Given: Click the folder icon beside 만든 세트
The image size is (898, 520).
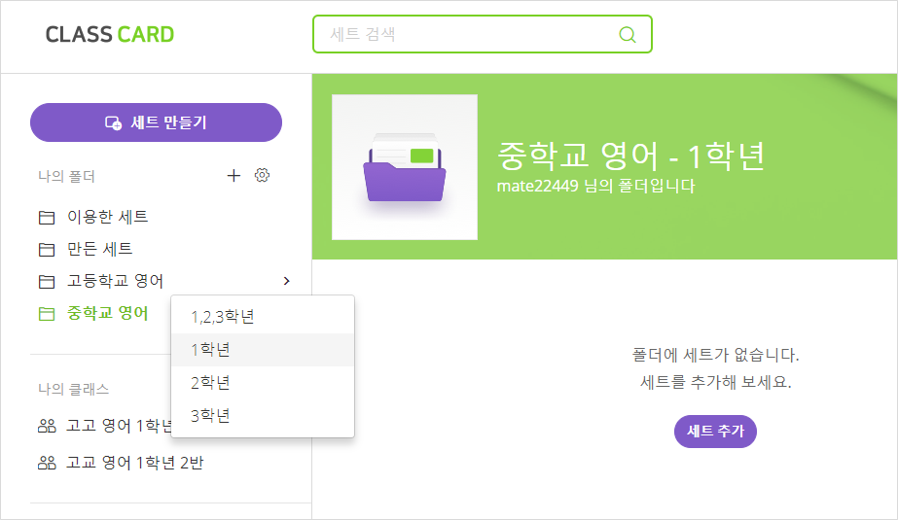Looking at the screenshot, I should pos(47,250).
